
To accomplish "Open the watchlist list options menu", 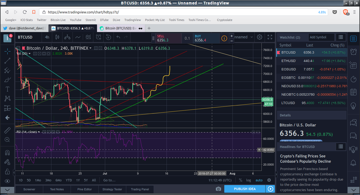I will click(341, 37).
